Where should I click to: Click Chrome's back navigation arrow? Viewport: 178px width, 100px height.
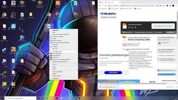pyautogui.click(x=100, y=6)
